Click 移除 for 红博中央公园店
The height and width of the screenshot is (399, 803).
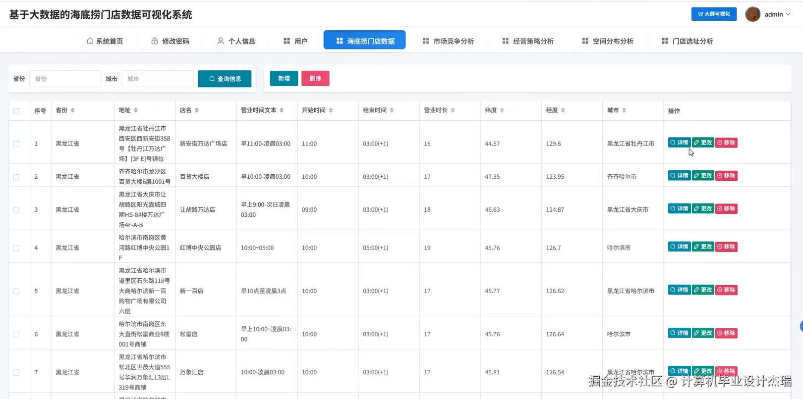(726, 247)
